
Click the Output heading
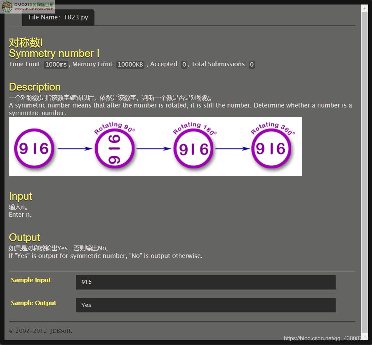click(x=25, y=238)
